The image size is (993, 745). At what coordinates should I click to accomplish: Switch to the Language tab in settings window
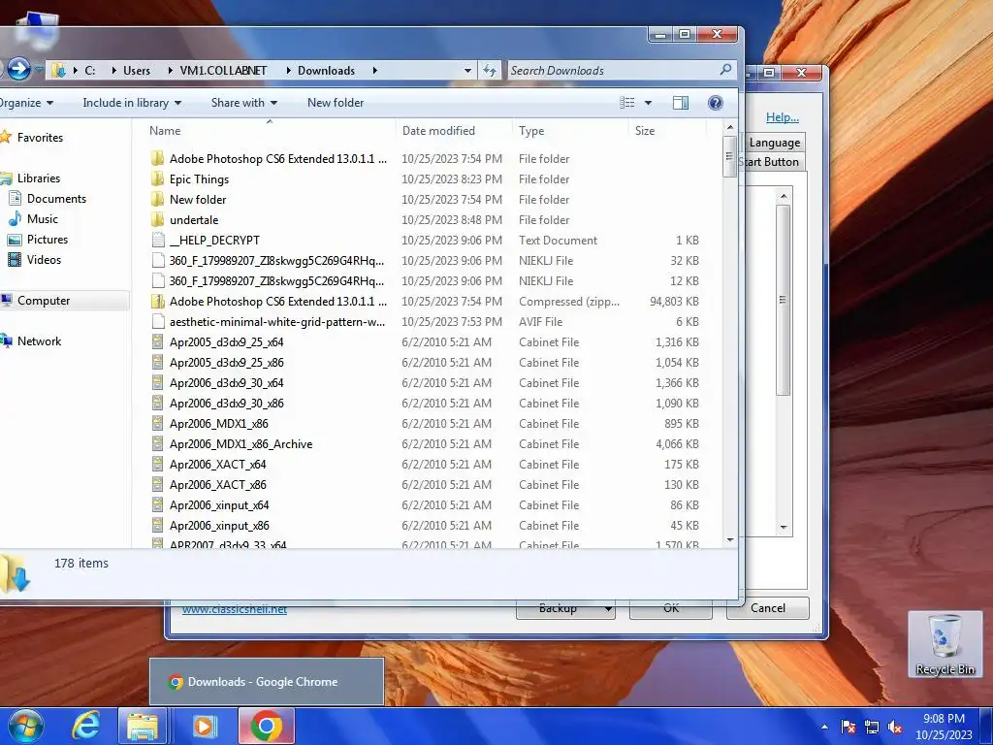point(775,143)
